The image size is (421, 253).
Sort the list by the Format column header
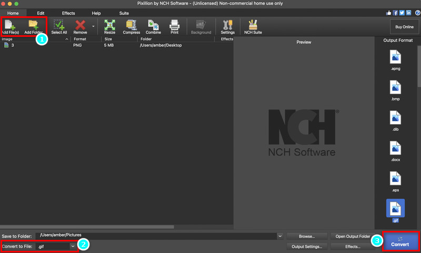tap(86, 39)
